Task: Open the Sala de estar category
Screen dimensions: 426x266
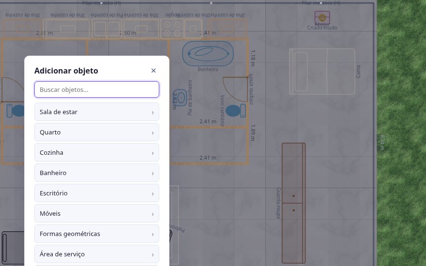Action: (97, 112)
